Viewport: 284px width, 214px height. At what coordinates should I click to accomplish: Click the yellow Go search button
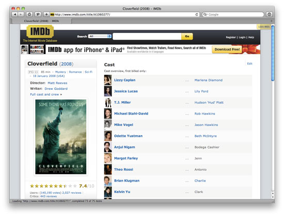coord(187,37)
